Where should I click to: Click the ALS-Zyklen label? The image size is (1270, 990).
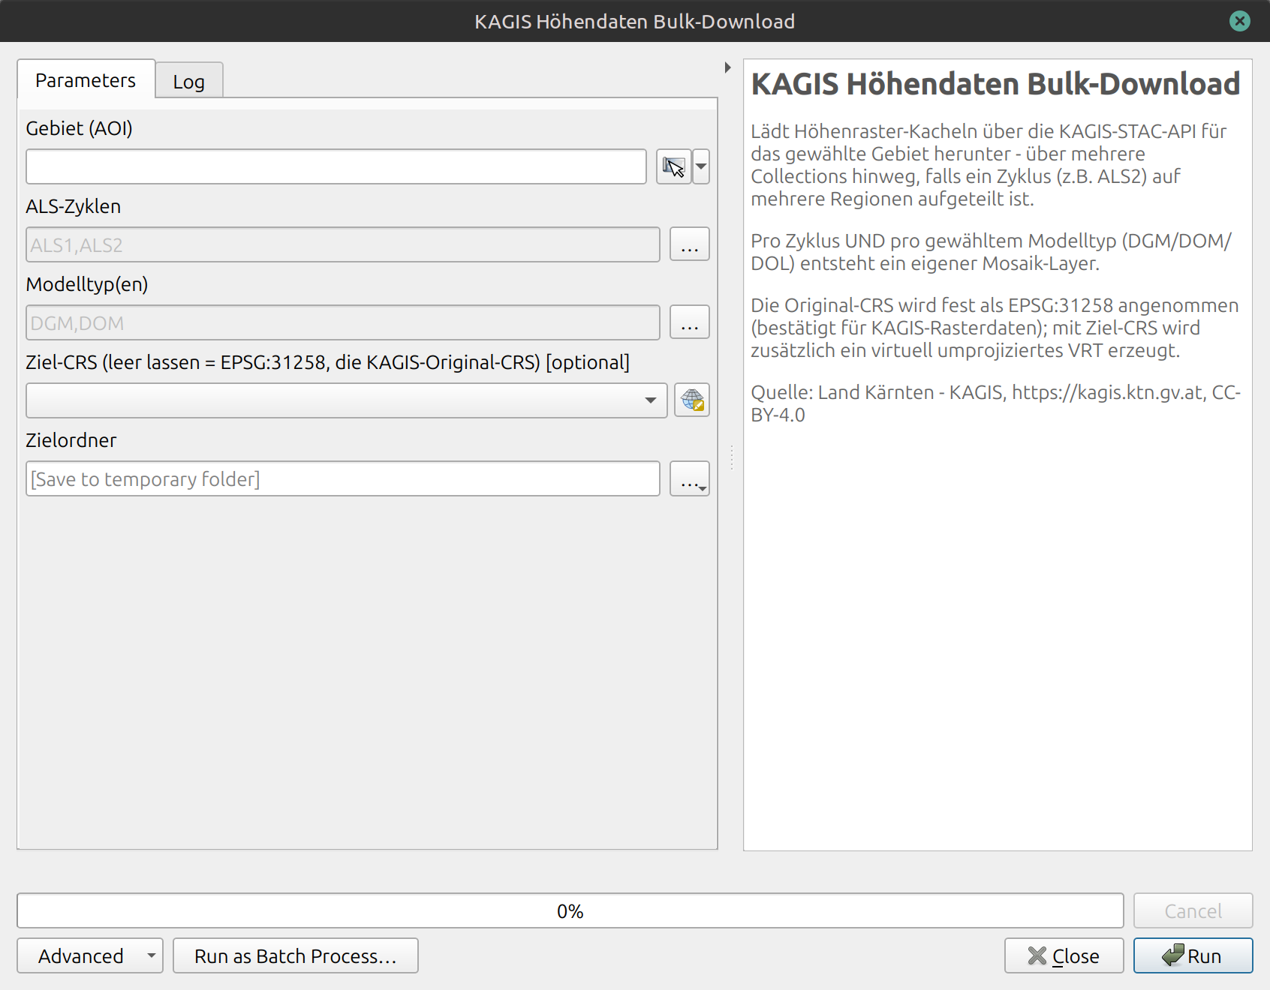(x=74, y=206)
